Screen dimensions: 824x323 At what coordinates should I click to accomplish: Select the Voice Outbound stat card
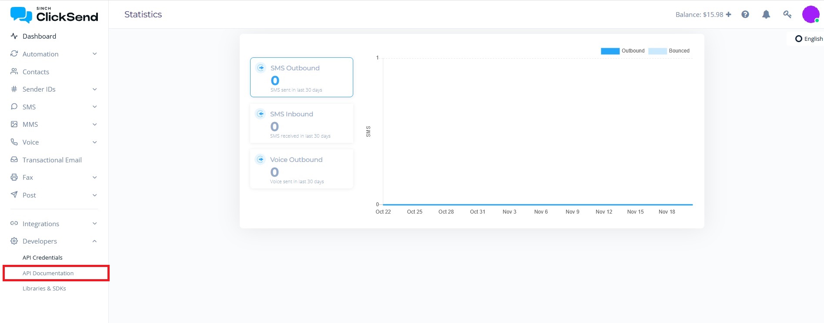pos(301,169)
